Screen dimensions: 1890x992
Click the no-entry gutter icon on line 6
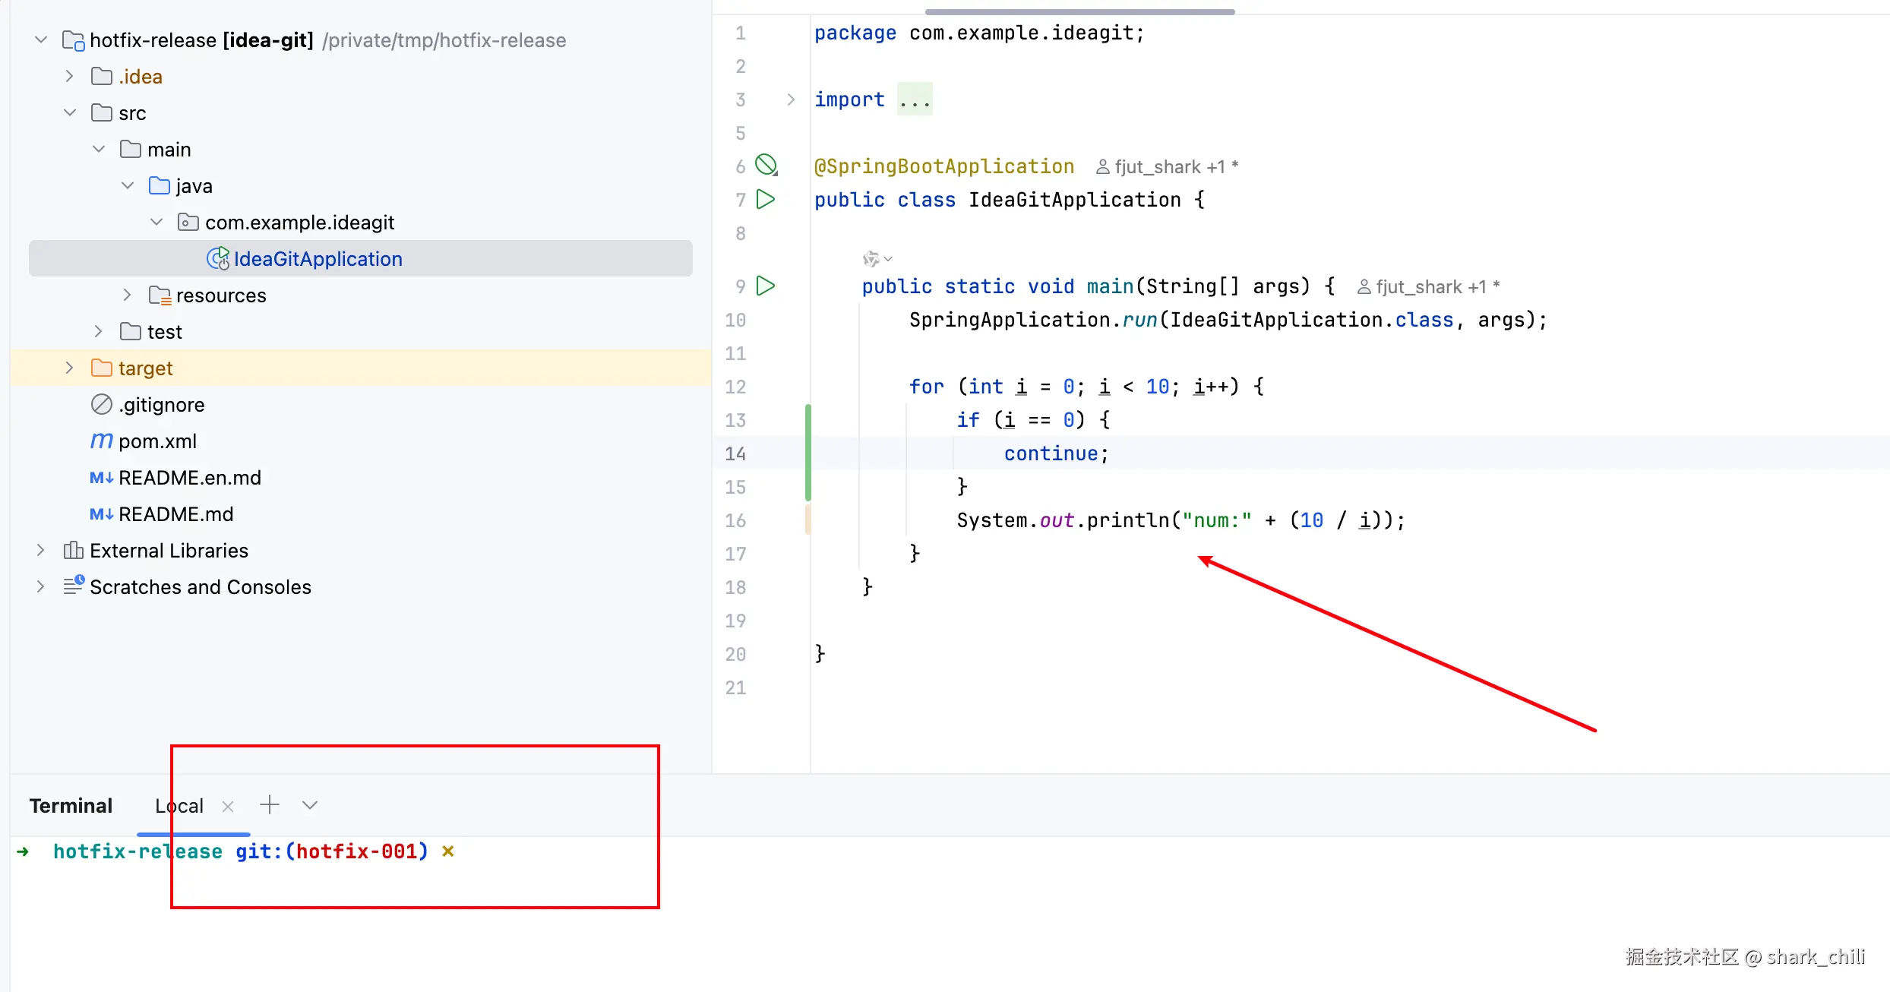click(766, 165)
